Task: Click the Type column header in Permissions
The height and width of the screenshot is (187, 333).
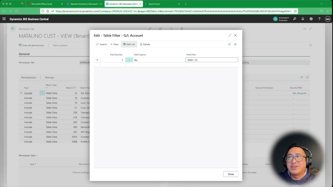Action: point(26,88)
